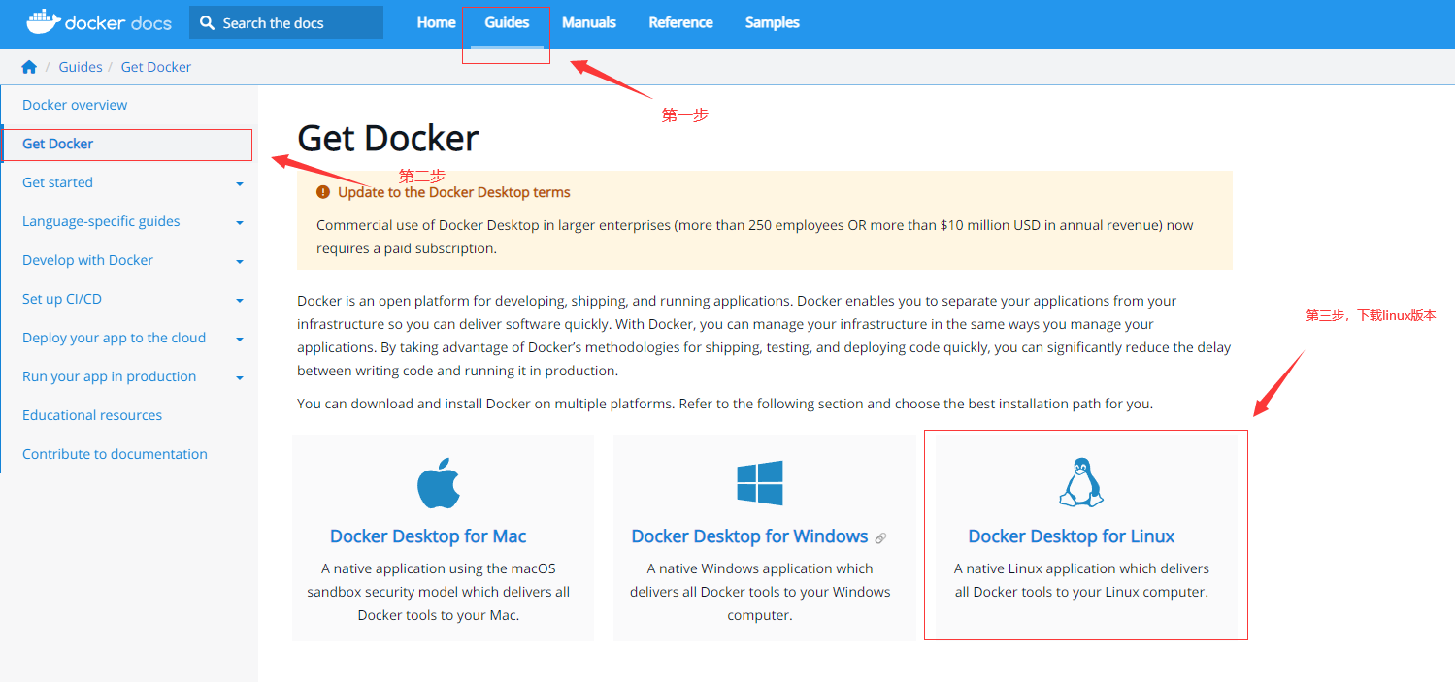This screenshot has height=682, width=1455.
Task: Open Set up CI/CD sidebar item
Action: [x=62, y=299]
